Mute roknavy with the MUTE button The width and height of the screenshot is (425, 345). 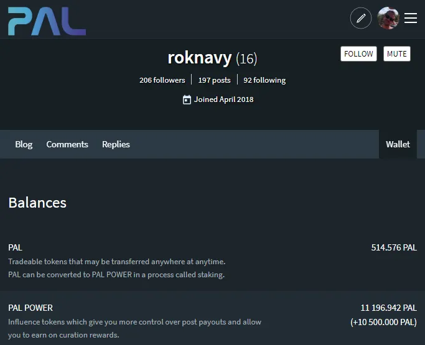coord(397,54)
